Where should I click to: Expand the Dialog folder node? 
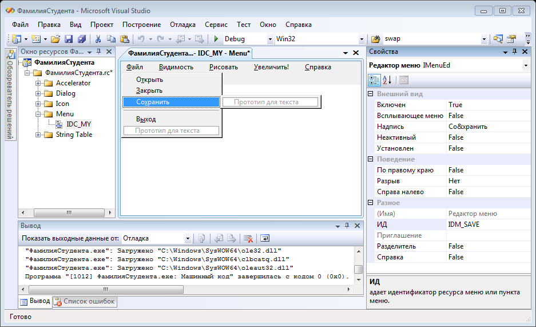tap(38, 93)
